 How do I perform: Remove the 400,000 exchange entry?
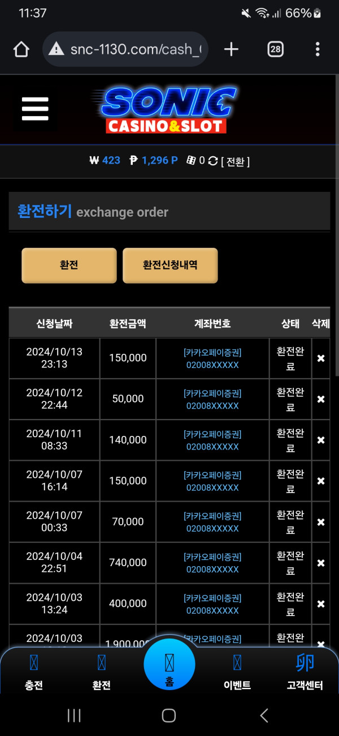coord(321,604)
